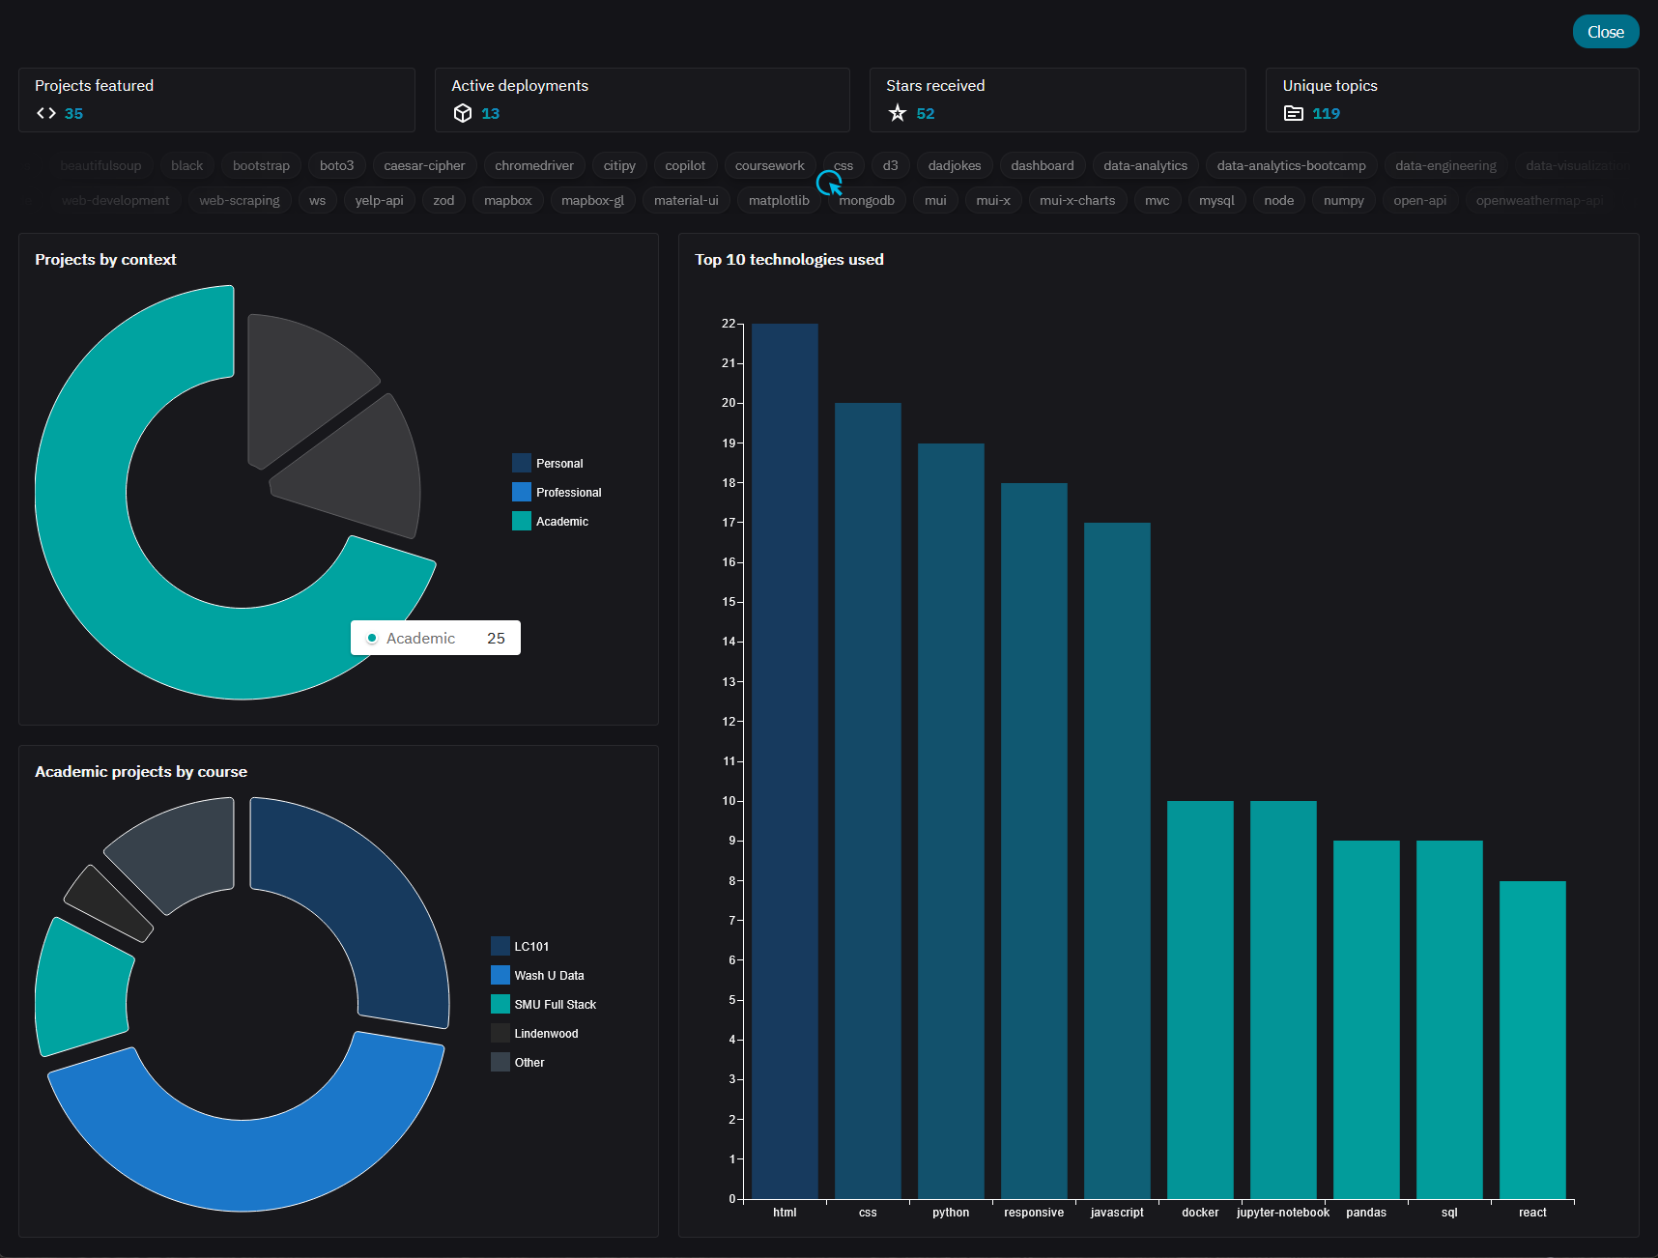Click the SMU Full Stack legend swatch
Screen dimensions: 1658x1258
[x=500, y=1005]
